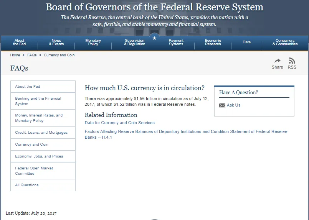Viewport: 309px width, 220px height.
Task: Open Economic Research menu
Action: (x=213, y=42)
